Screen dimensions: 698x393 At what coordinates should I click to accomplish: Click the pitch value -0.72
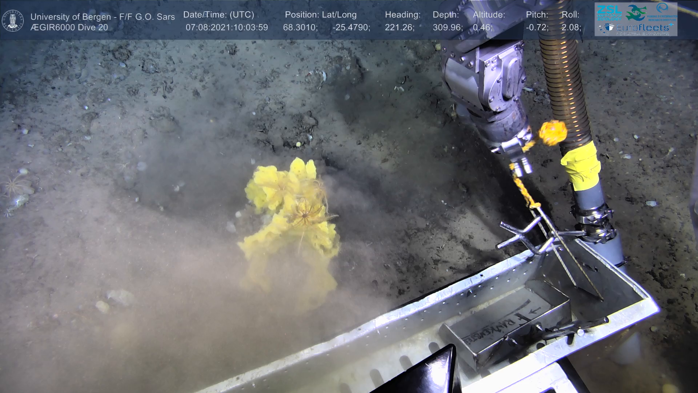tap(537, 28)
